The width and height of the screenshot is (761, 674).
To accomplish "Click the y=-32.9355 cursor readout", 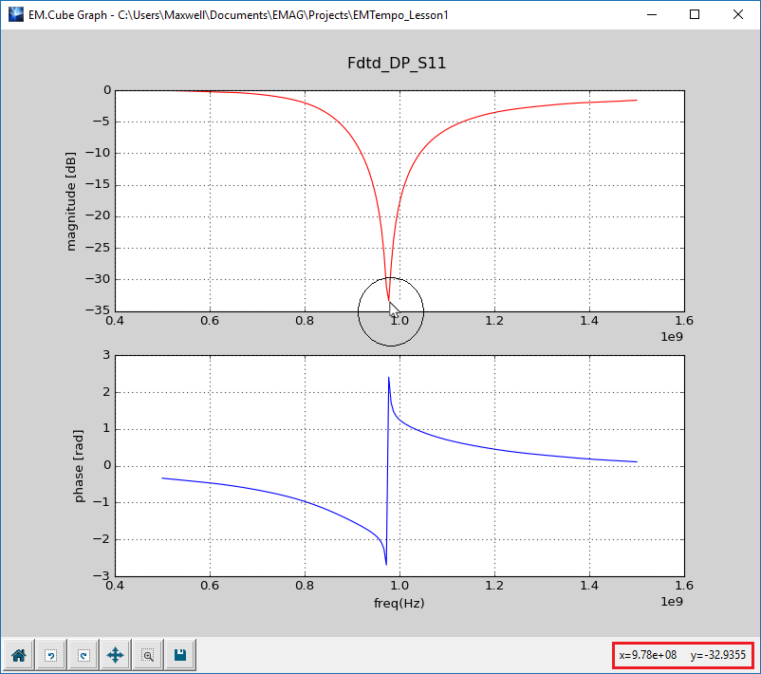I will coord(717,655).
